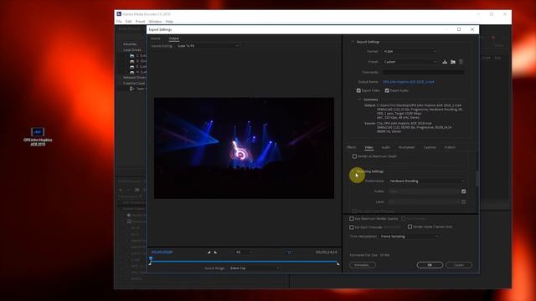Open the Source Scaling dropdown Scale To Fit
This screenshot has width=536, height=301.
coord(208,46)
